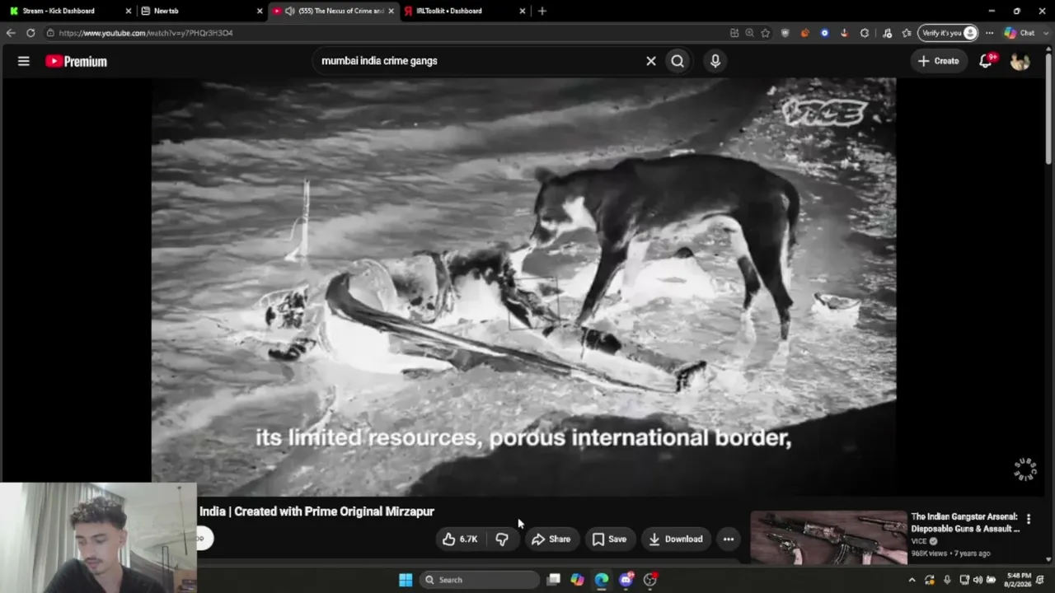Open the media control music icon
1055x593 pixels.
point(887,33)
